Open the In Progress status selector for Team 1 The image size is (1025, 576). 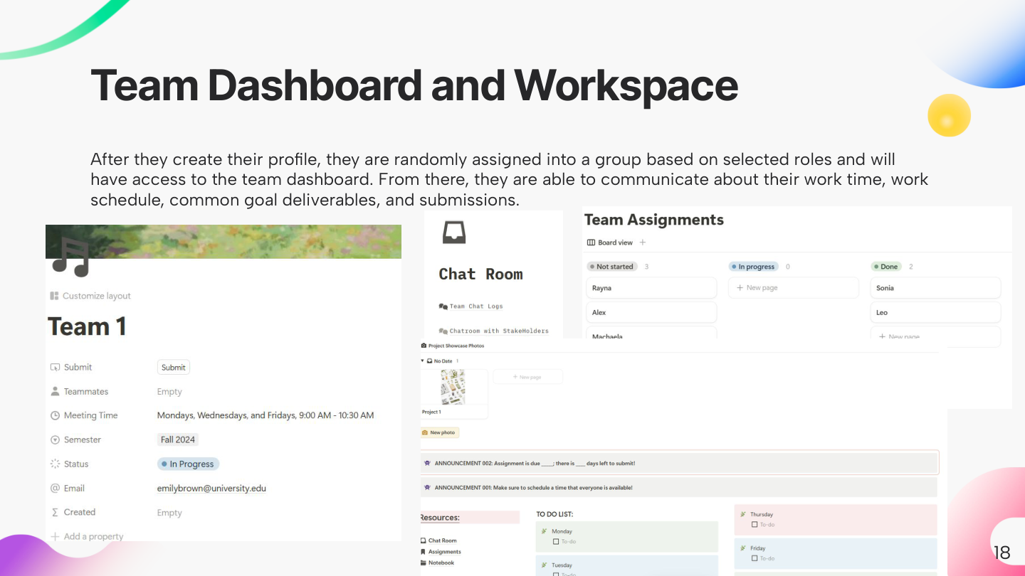(189, 464)
